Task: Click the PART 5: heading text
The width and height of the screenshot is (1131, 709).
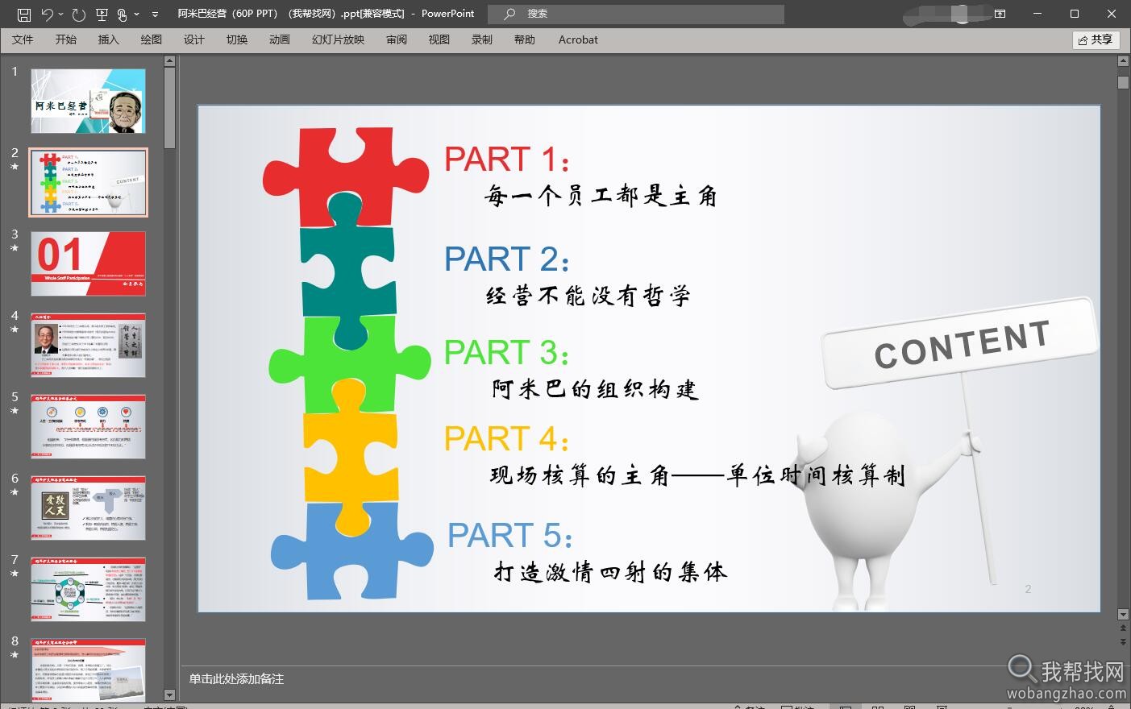Action: (x=511, y=536)
